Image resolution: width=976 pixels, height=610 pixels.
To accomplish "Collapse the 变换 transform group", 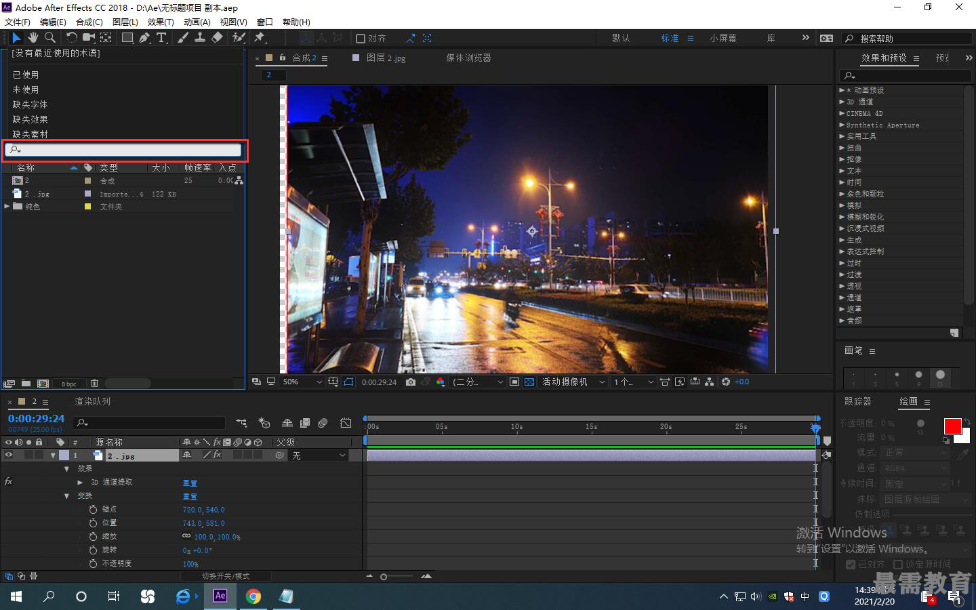I will [x=66, y=495].
